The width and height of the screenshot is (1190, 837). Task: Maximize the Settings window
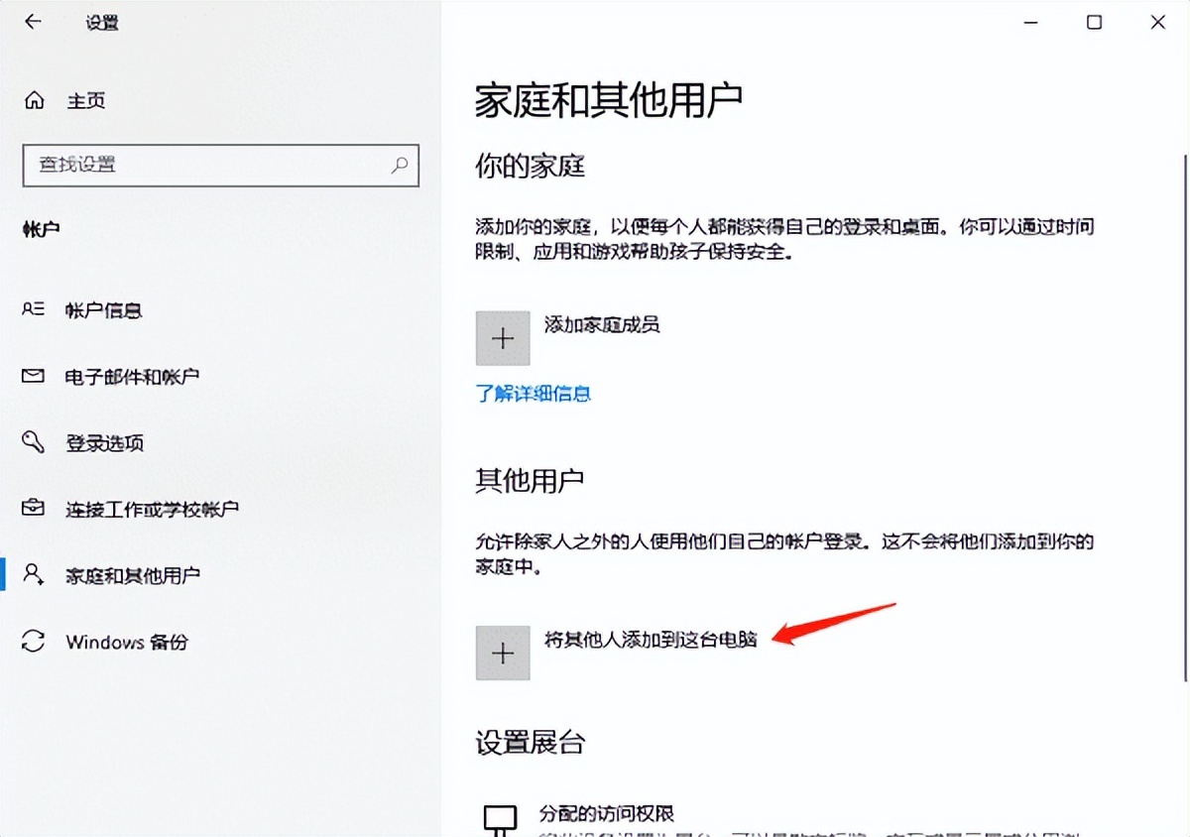1094,22
